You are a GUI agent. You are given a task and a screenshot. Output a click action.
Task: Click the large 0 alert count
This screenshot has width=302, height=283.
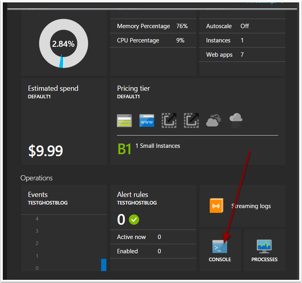[x=121, y=220]
